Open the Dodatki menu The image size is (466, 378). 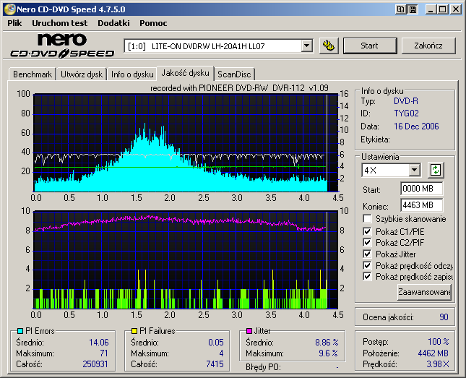(x=113, y=23)
